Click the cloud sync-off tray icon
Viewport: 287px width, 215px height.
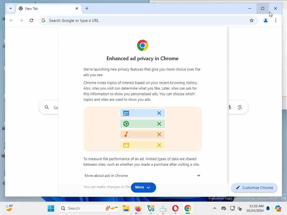tap(223, 208)
